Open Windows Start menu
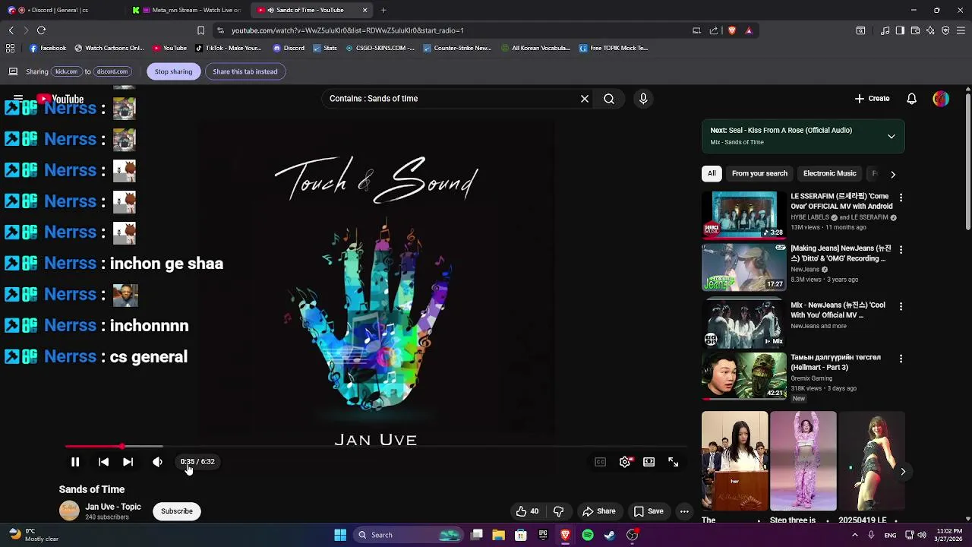The width and height of the screenshot is (972, 547). 340,535
